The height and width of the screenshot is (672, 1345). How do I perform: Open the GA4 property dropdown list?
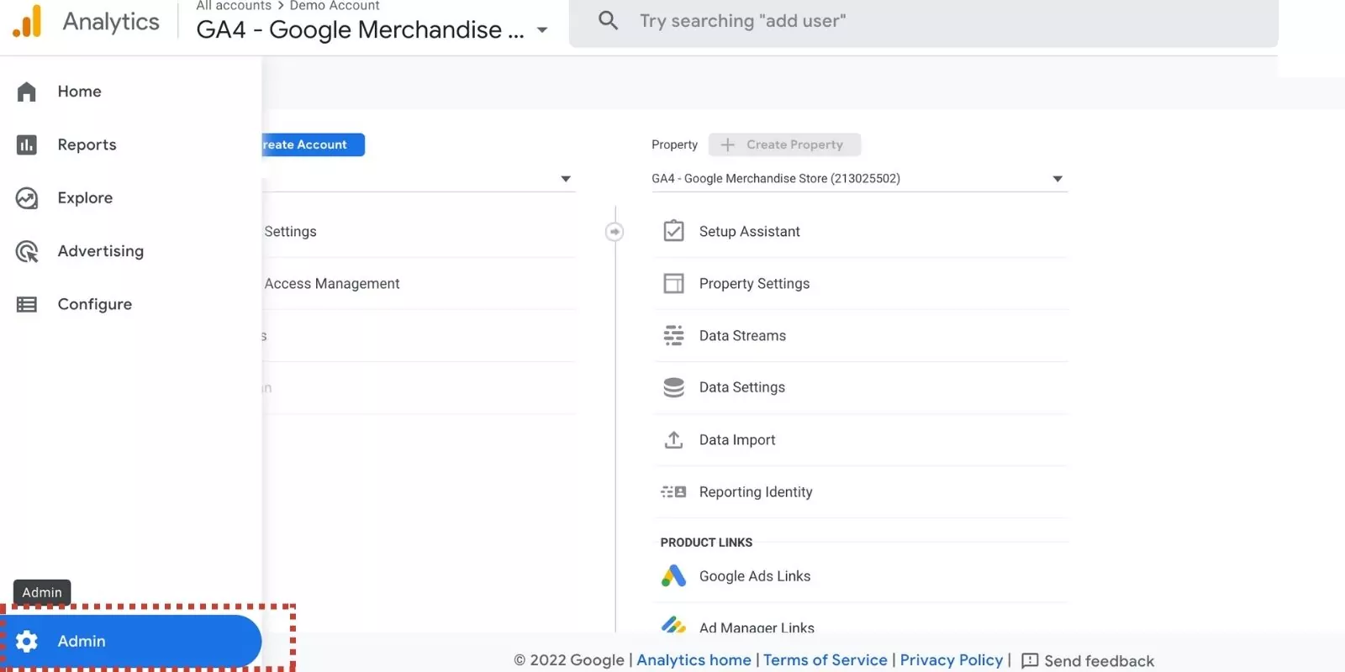pyautogui.click(x=1058, y=179)
